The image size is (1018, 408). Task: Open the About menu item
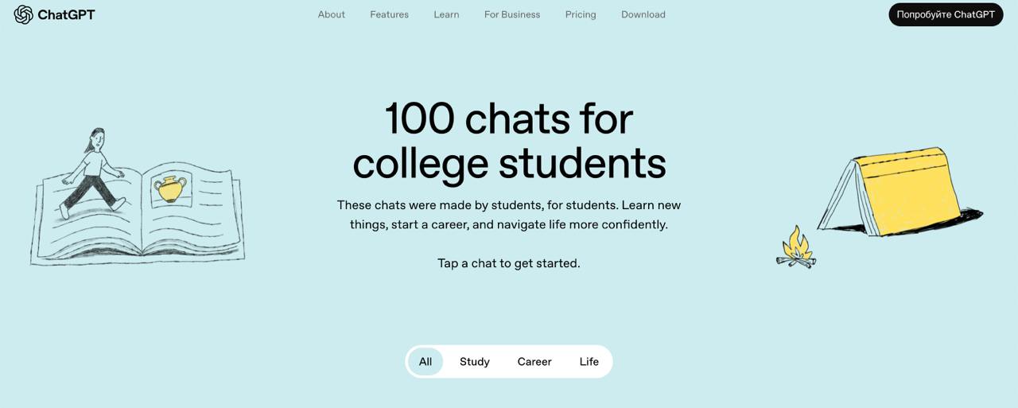point(332,14)
